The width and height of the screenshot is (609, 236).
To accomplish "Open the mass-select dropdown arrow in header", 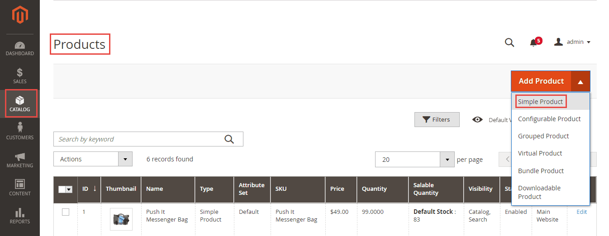I will click(x=69, y=189).
